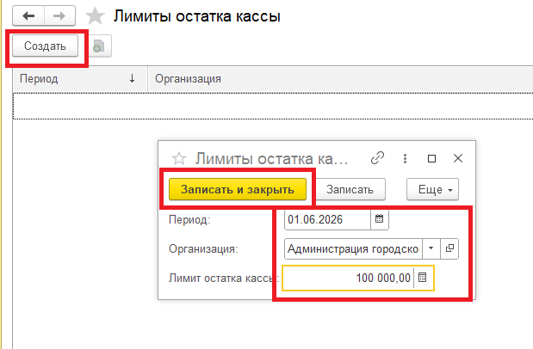Open the dialog's three-dot menu

405,158
